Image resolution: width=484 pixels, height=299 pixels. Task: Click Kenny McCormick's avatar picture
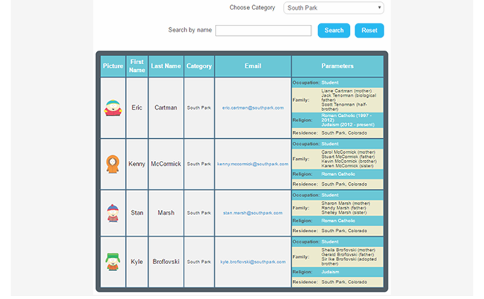click(x=112, y=164)
